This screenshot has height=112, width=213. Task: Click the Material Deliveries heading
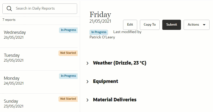(115, 100)
